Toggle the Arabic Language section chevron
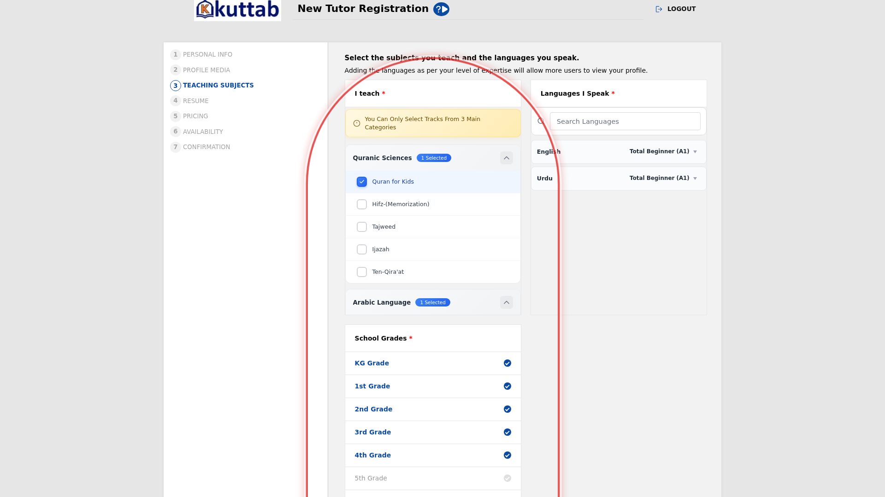885x497 pixels. 507,302
